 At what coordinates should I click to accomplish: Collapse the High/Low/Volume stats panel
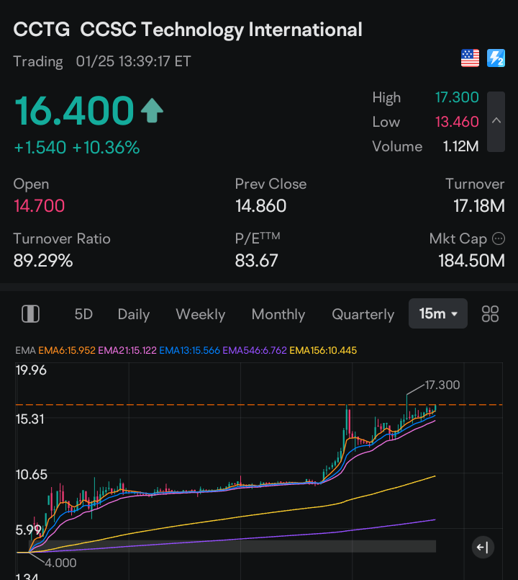[496, 122]
